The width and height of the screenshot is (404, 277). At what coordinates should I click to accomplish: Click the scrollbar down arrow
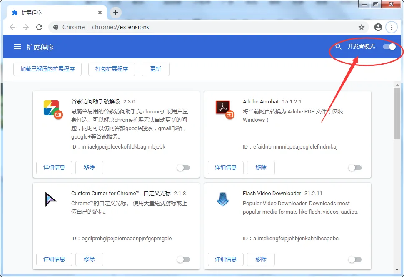397,270
